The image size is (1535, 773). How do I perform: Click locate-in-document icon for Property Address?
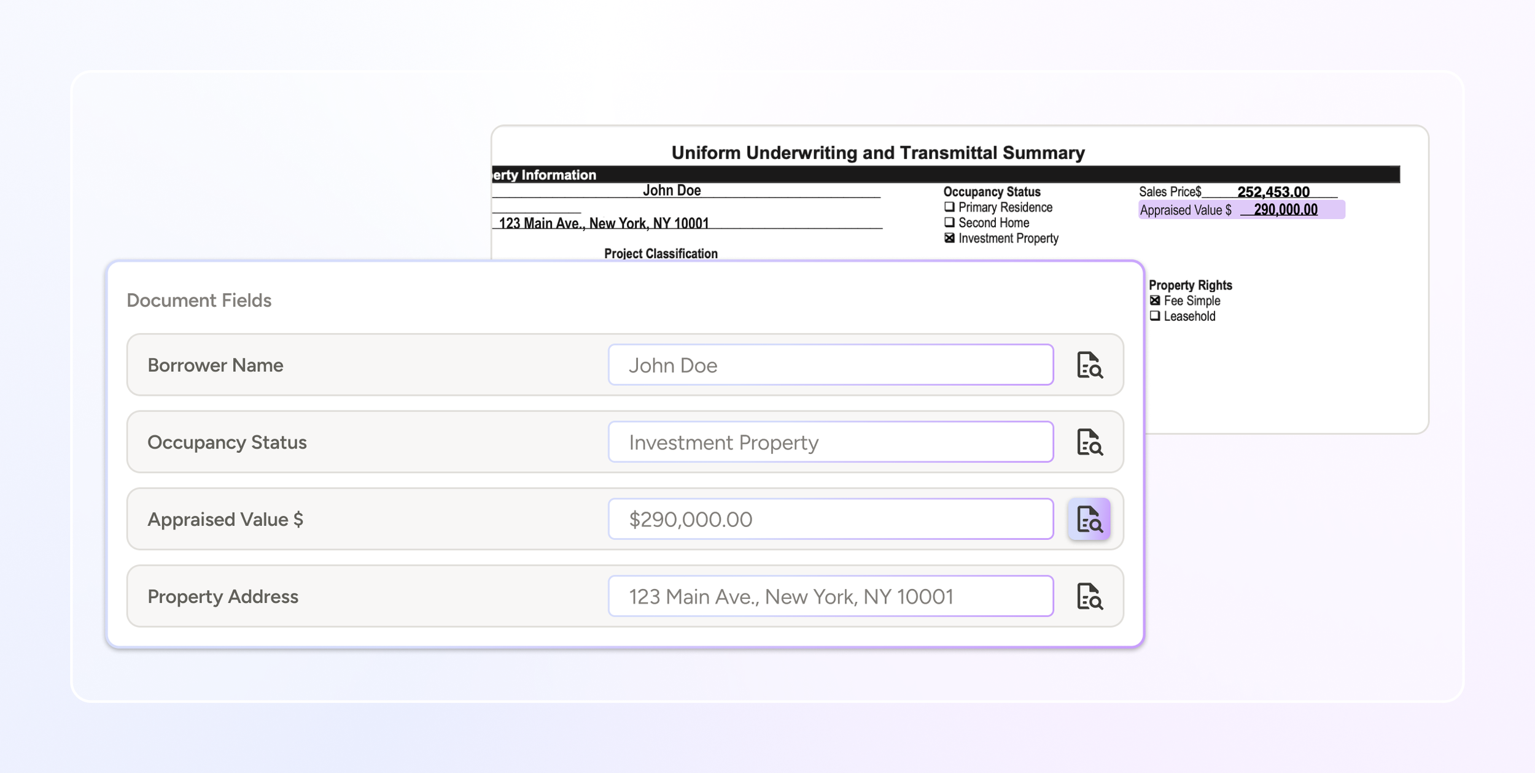[1089, 596]
